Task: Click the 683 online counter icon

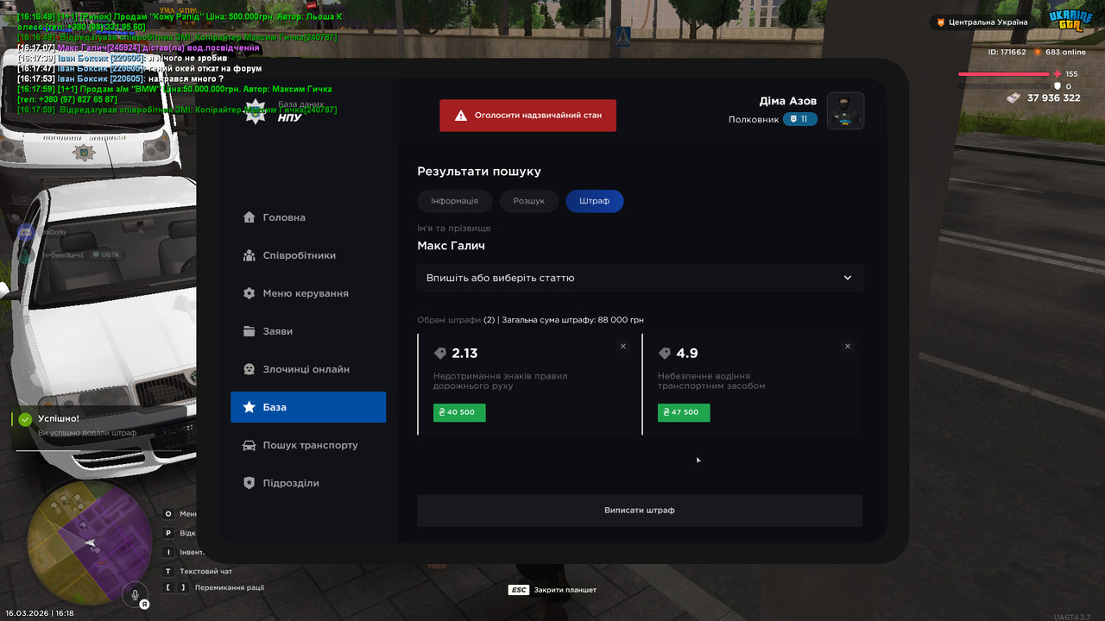Action: 1039,52
